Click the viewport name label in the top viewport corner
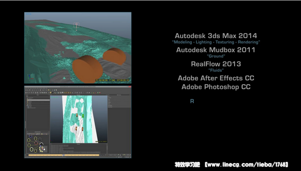301x171 pixels. (x=28, y=14)
